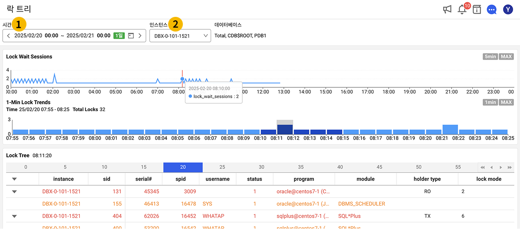Sort by username column header

(218, 179)
